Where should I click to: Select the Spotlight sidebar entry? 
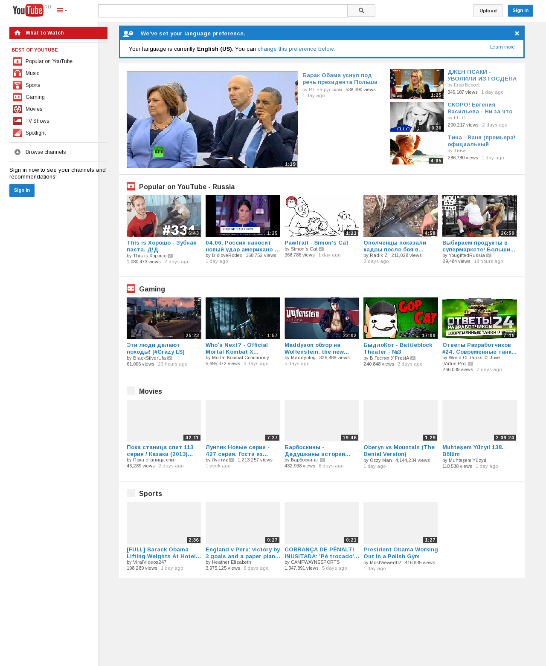58,133
